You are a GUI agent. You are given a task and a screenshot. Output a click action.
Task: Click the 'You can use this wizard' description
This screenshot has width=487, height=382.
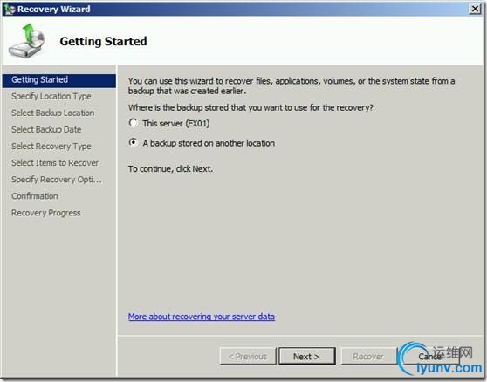click(x=292, y=86)
